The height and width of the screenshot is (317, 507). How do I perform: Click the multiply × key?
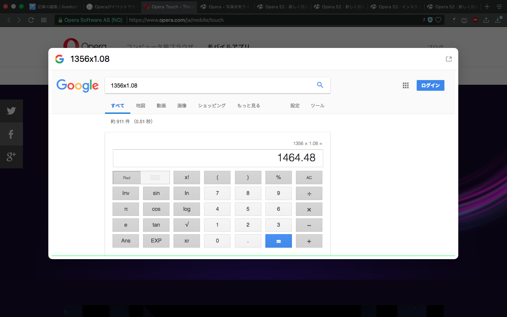click(309, 209)
